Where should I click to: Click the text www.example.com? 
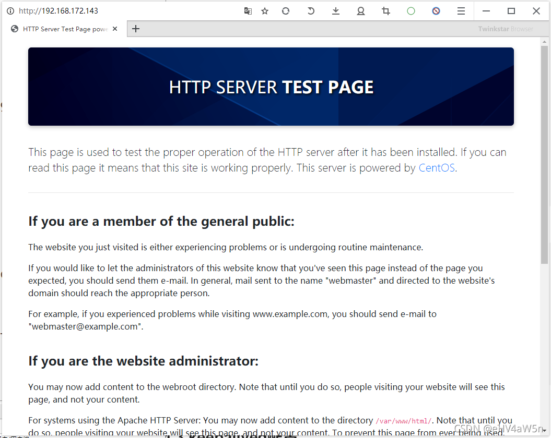click(x=290, y=314)
